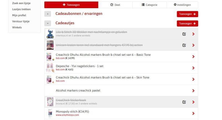Click arrow next to Depesche Ylvi nagelstickers
222x120 pixels.
coord(193,68)
